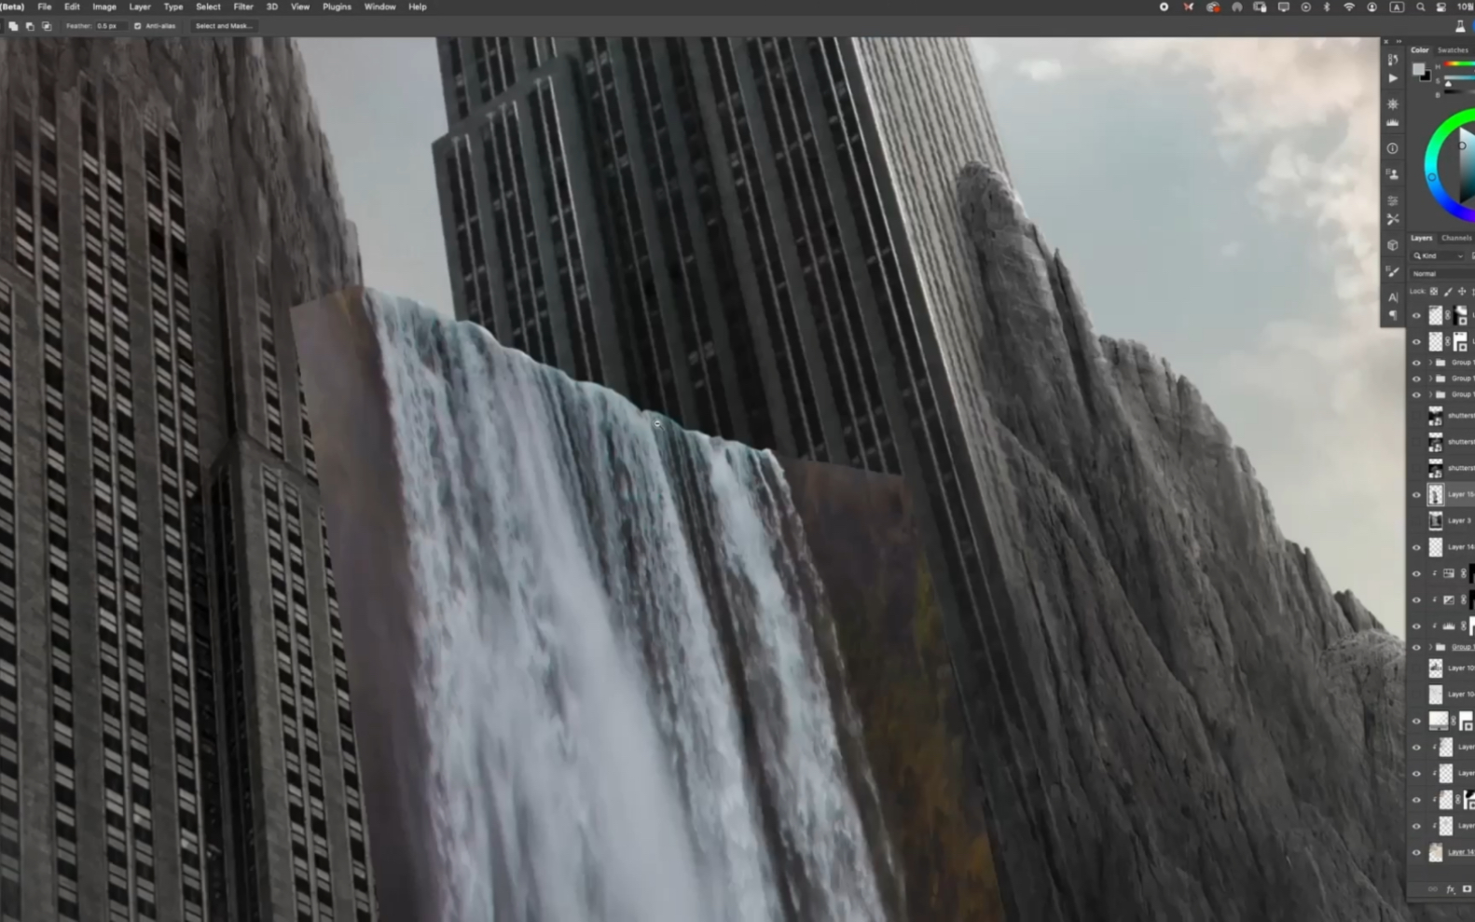Screen dimensions: 1475x922
Task: Hide the Layer 15 layer using its eye
Action: (x=1416, y=495)
